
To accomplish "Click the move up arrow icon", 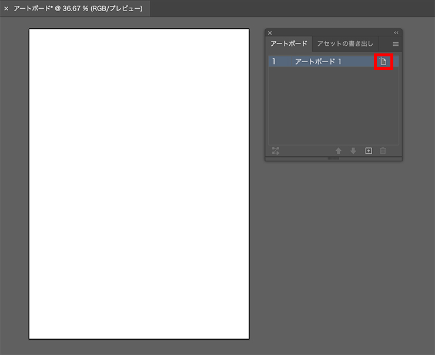I will (339, 151).
